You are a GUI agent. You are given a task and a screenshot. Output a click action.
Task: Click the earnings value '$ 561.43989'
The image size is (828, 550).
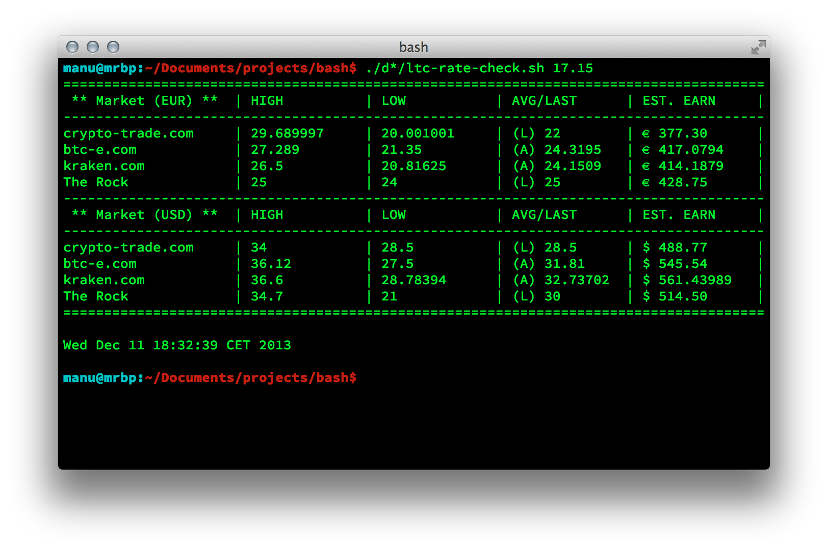(687, 280)
